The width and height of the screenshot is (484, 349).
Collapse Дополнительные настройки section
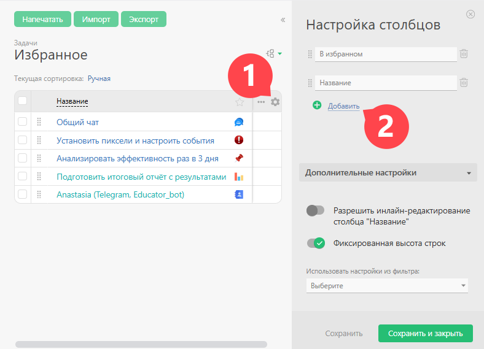[388, 172]
